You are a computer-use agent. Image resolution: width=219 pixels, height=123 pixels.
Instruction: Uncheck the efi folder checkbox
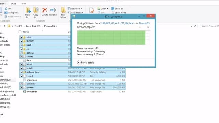pyautogui.click(x=21, y=49)
